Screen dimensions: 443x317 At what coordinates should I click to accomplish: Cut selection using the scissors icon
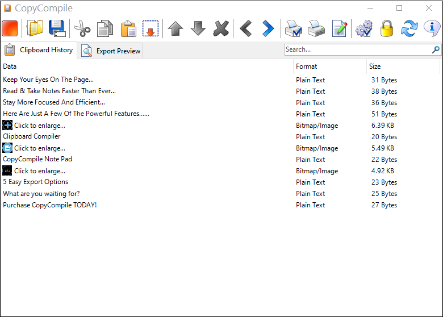82,28
